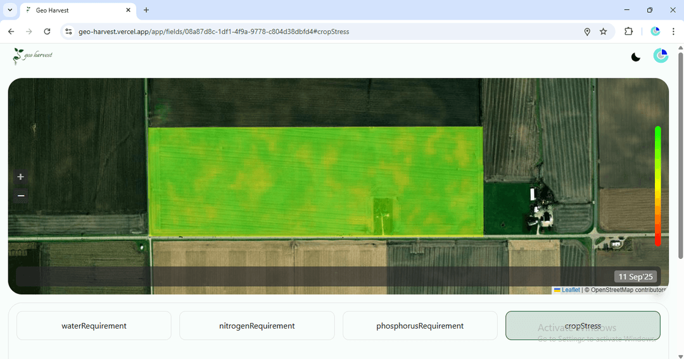Click the bookmark star in the address bar

coord(604,32)
